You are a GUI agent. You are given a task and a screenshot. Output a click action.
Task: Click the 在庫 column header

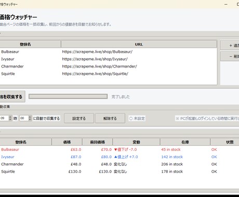click(x=185, y=142)
